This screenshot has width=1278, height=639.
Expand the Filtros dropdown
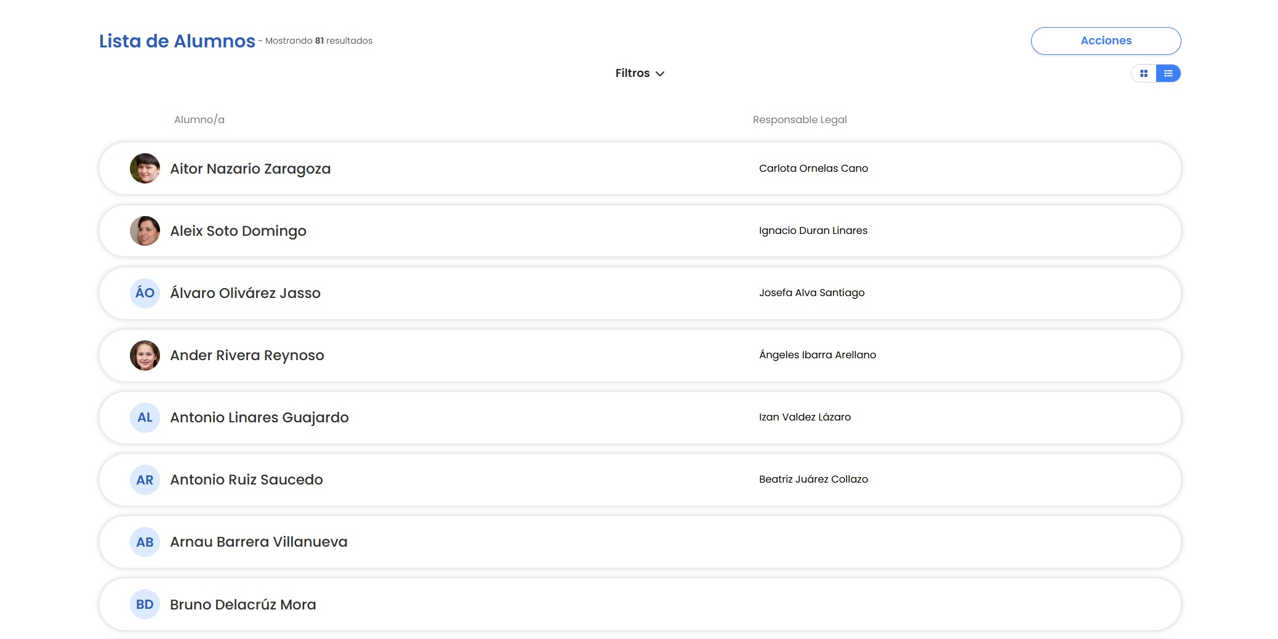click(x=640, y=73)
